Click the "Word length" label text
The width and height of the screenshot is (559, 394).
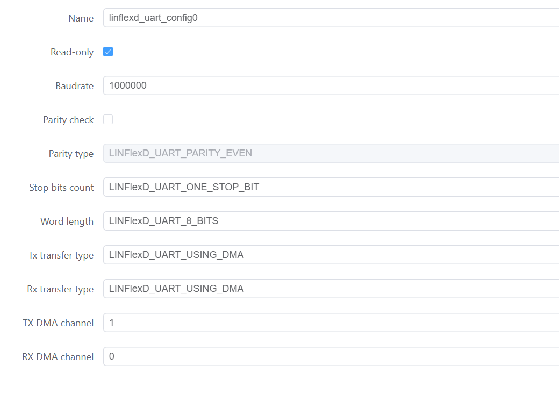[x=67, y=221]
